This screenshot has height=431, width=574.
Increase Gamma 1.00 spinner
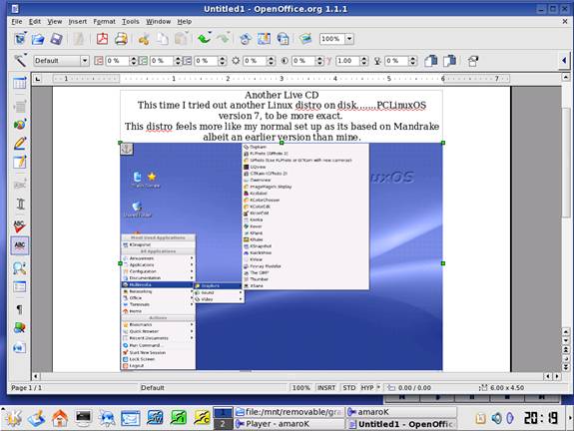coord(364,58)
